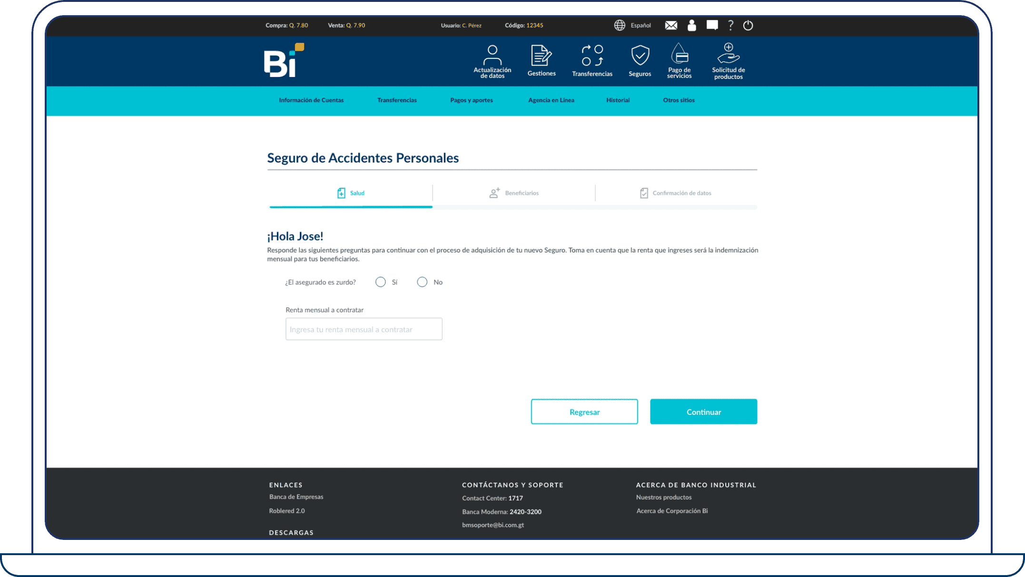Click bmsoporte@bi.com.gt email link
This screenshot has height=577, width=1025.
pyautogui.click(x=493, y=525)
